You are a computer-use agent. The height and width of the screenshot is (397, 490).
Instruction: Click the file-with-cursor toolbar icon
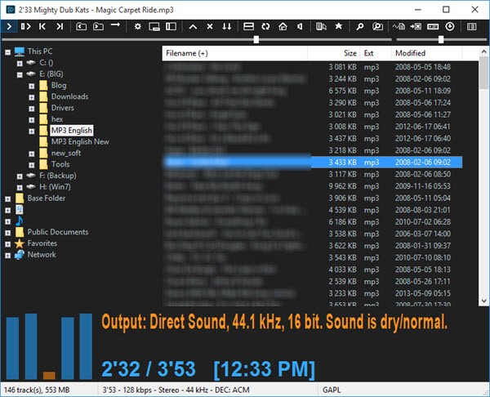321,27
